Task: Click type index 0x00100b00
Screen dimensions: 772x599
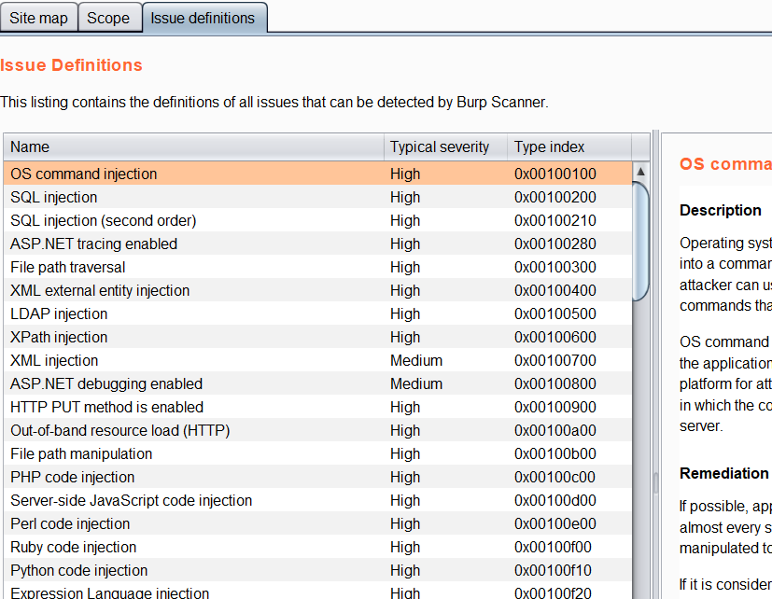Action: coord(554,453)
